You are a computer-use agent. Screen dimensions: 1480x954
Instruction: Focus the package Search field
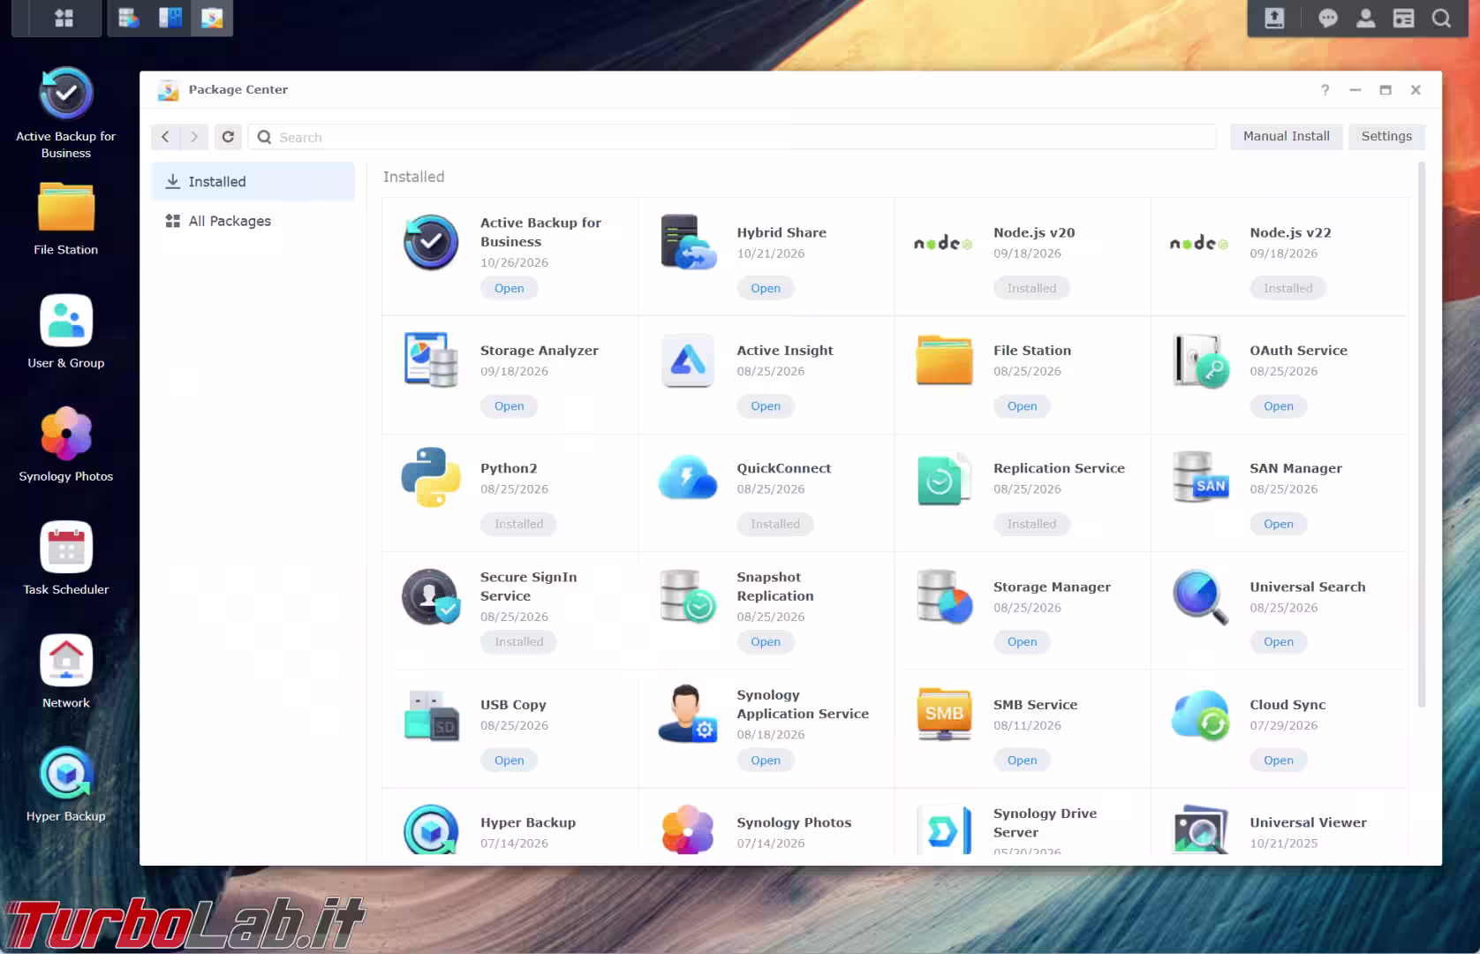tap(732, 137)
